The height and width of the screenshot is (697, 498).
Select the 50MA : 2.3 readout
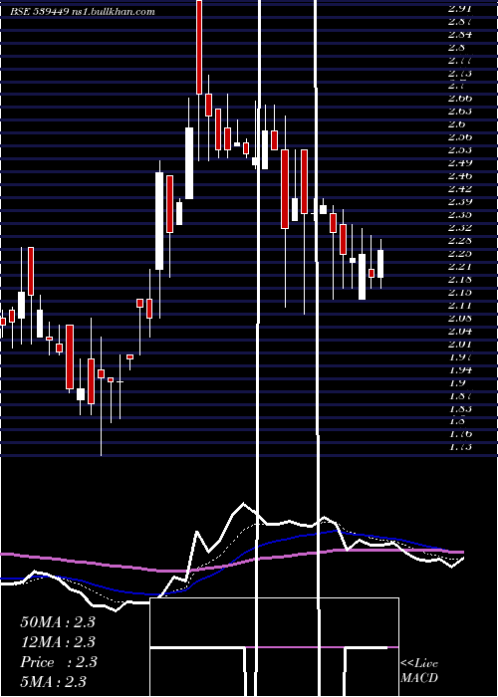coord(58,622)
